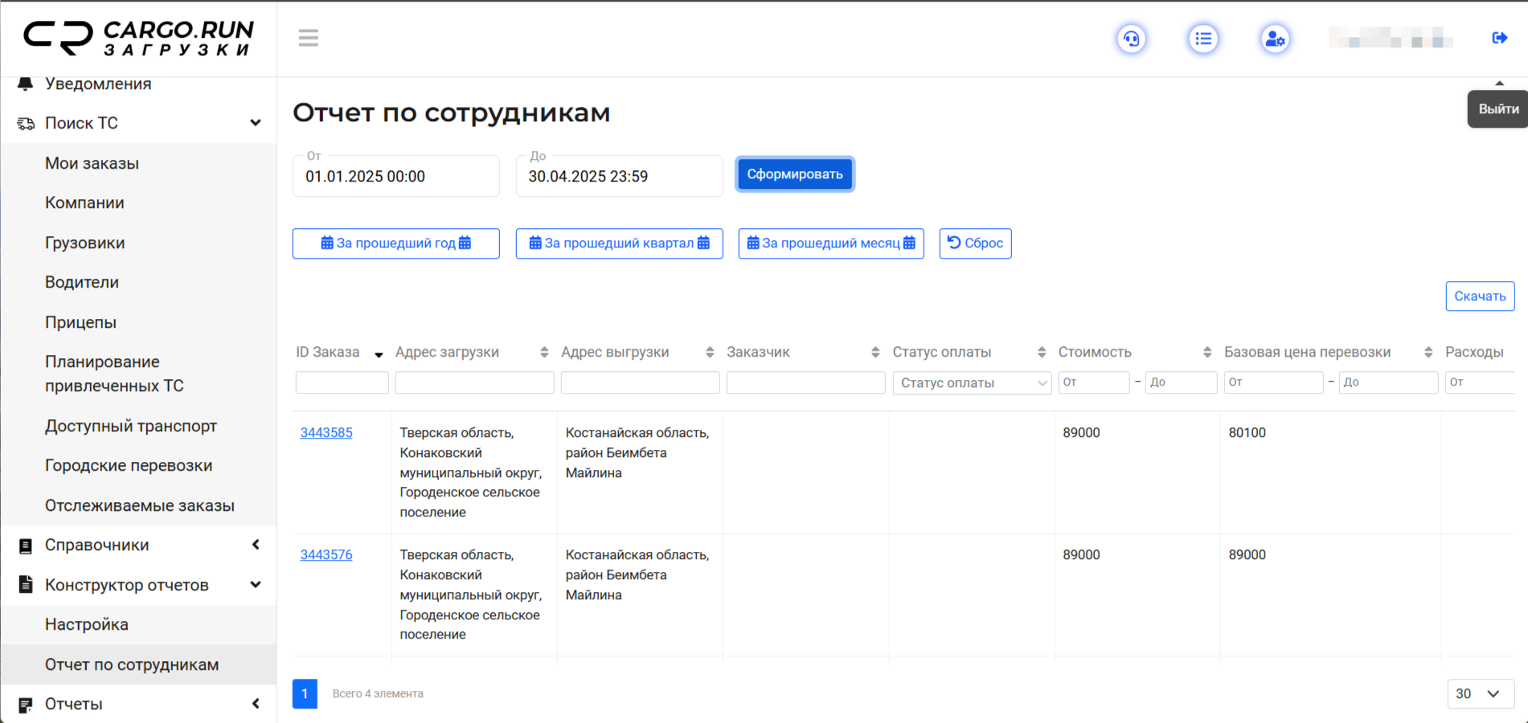Open Прицепы in sidebar
1528x723 pixels.
[x=80, y=322]
